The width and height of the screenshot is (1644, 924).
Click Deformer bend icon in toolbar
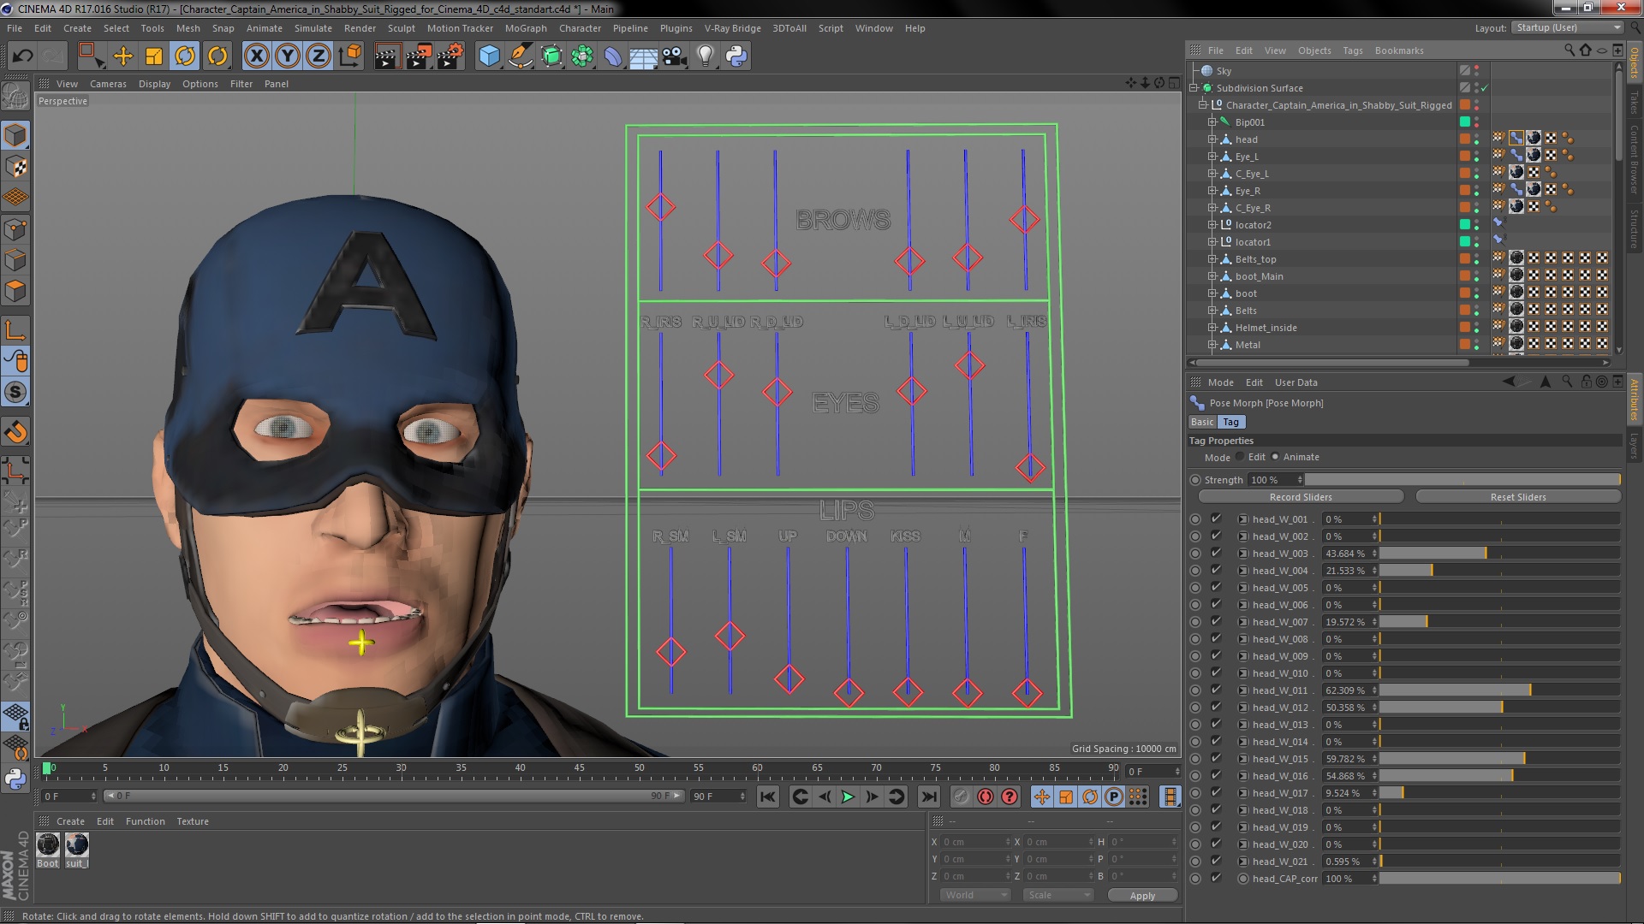tap(613, 56)
